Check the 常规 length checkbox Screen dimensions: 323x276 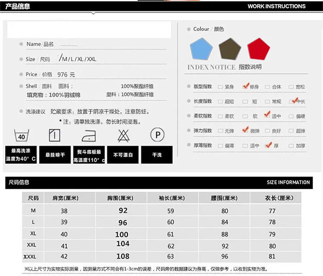pos(267,101)
